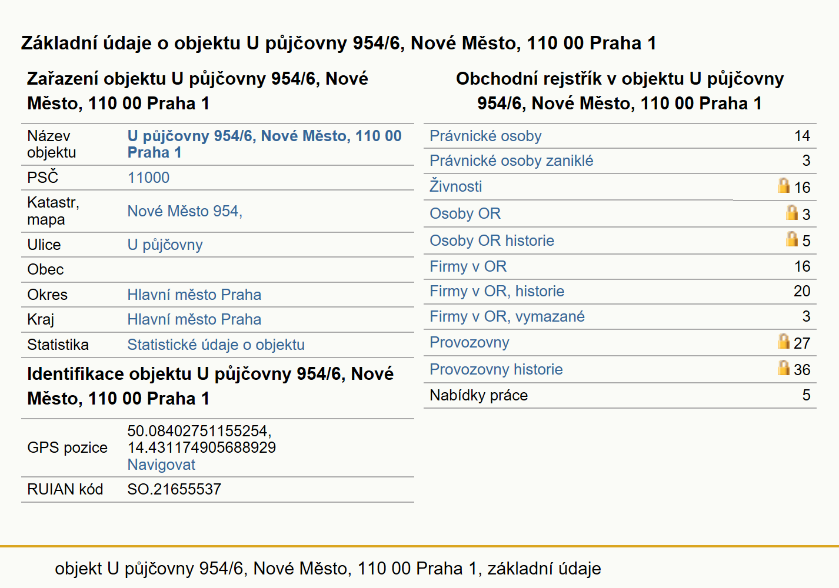Open Statistické údaje o objektu link
The height and width of the screenshot is (588, 839).
(216, 345)
